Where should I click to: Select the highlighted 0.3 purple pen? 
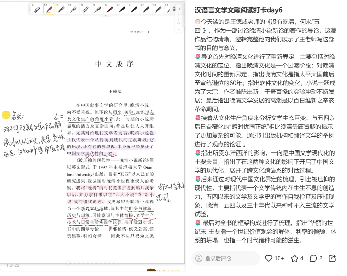click(49, 9)
